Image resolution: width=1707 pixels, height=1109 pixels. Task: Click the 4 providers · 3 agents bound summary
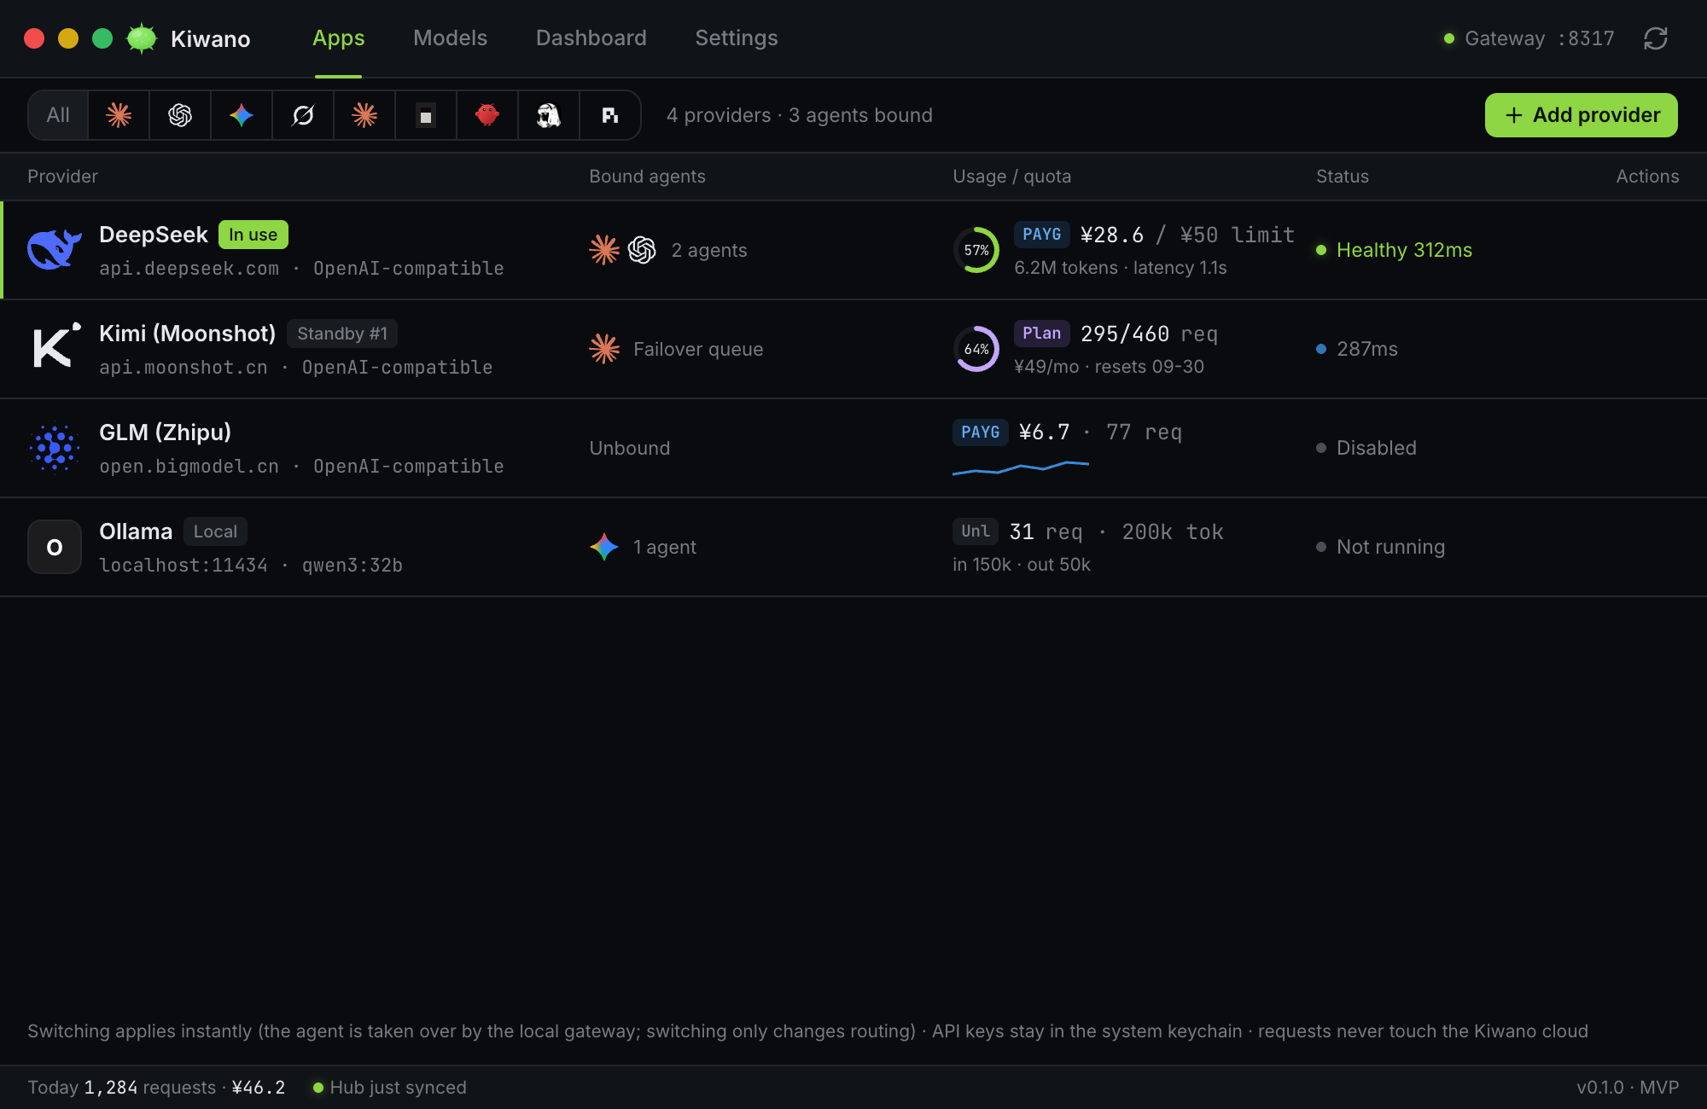click(x=800, y=115)
